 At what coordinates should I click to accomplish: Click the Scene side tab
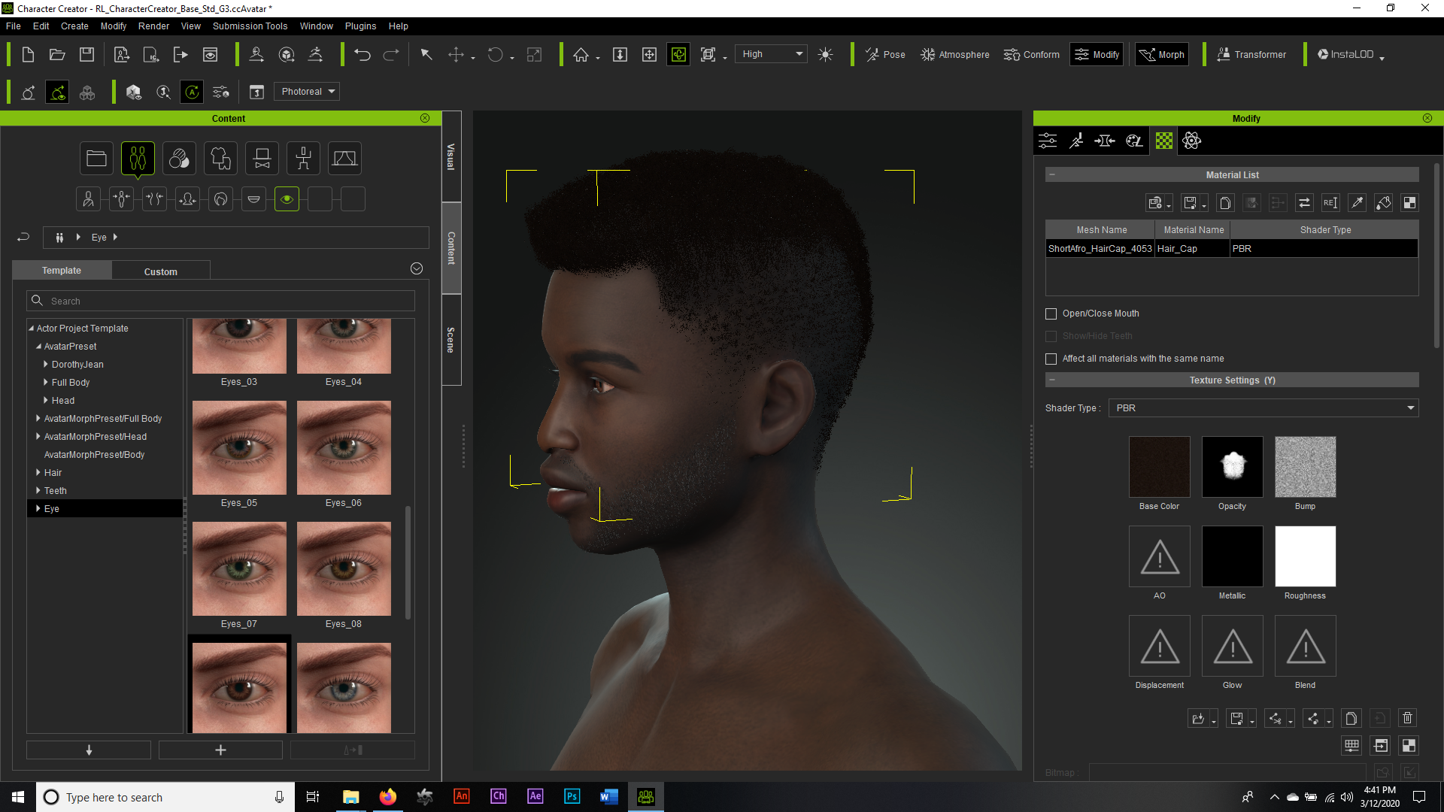[x=451, y=340]
